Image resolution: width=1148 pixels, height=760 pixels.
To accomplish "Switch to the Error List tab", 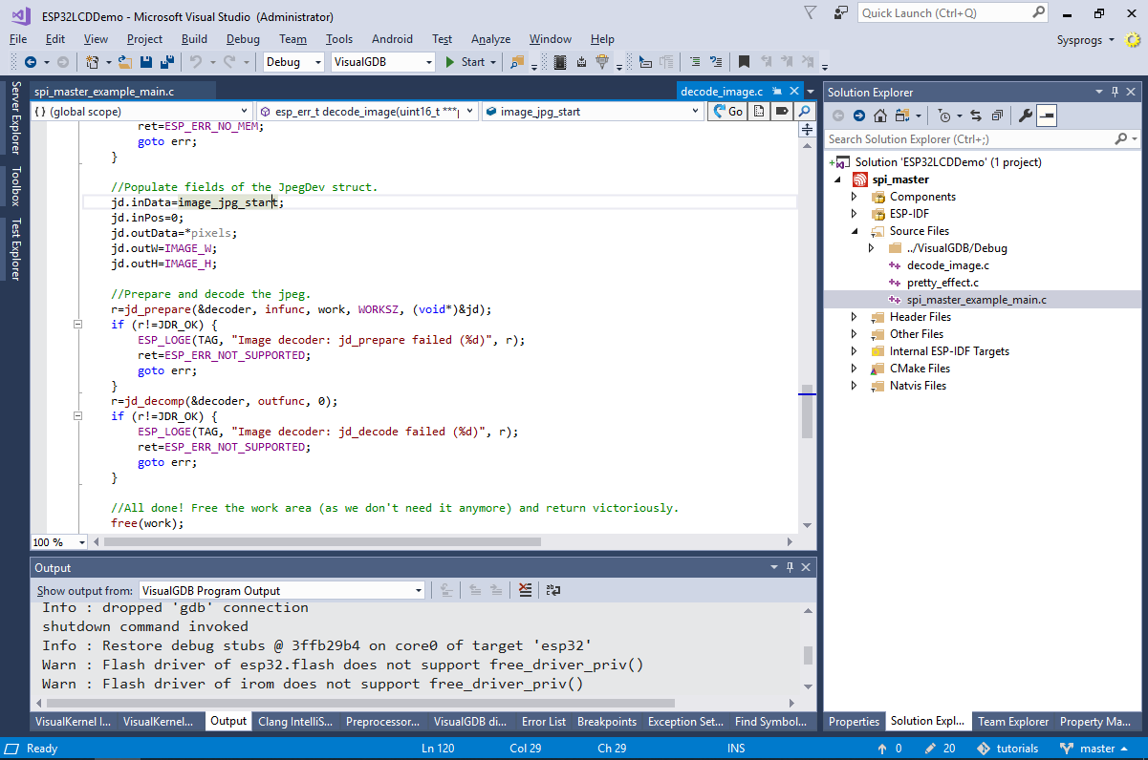I will [x=544, y=722].
